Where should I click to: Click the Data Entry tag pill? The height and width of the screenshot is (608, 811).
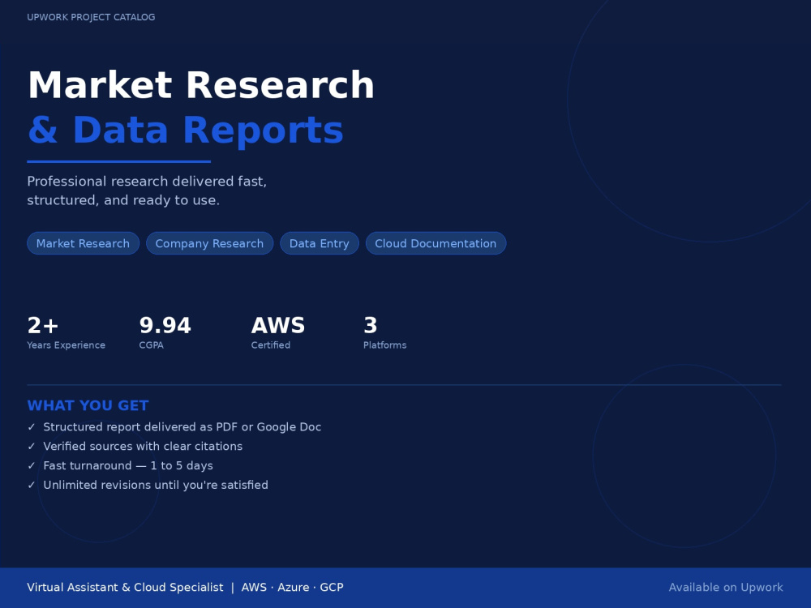[x=319, y=243]
